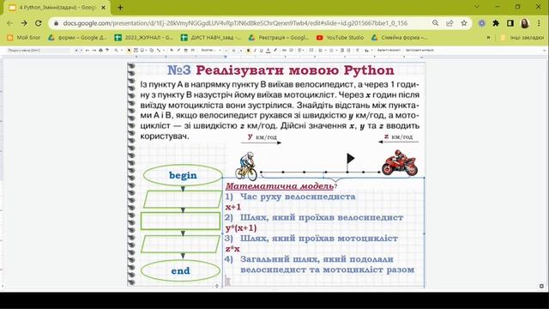The width and height of the screenshot is (549, 309).
Task: Open the highlight color pen
Action: click(275, 51)
